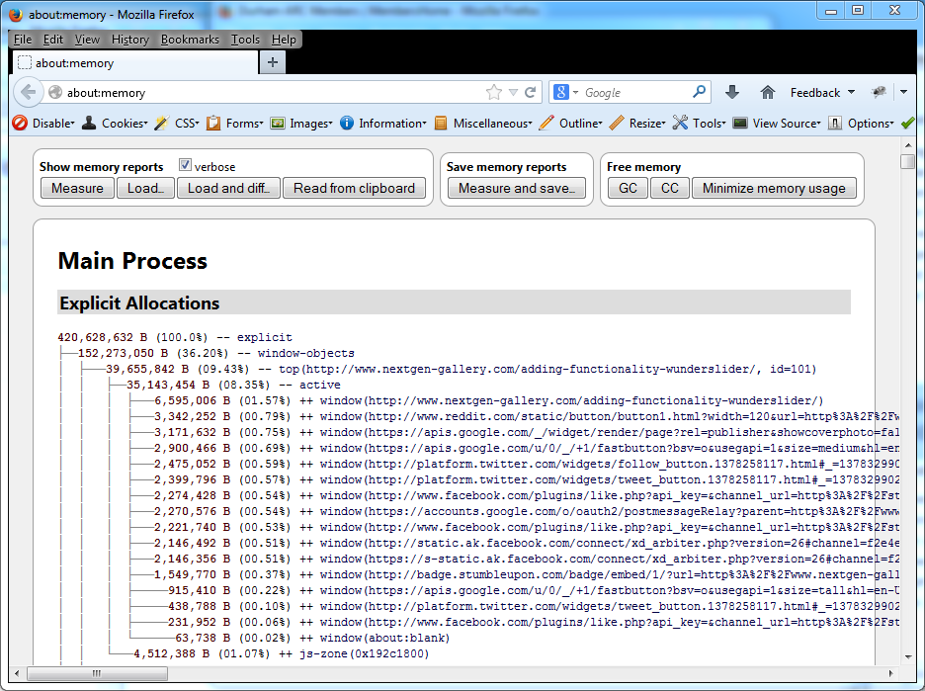Click the horizontal scrollbar thumb
Screen dimensions: 925x691
tap(97, 673)
